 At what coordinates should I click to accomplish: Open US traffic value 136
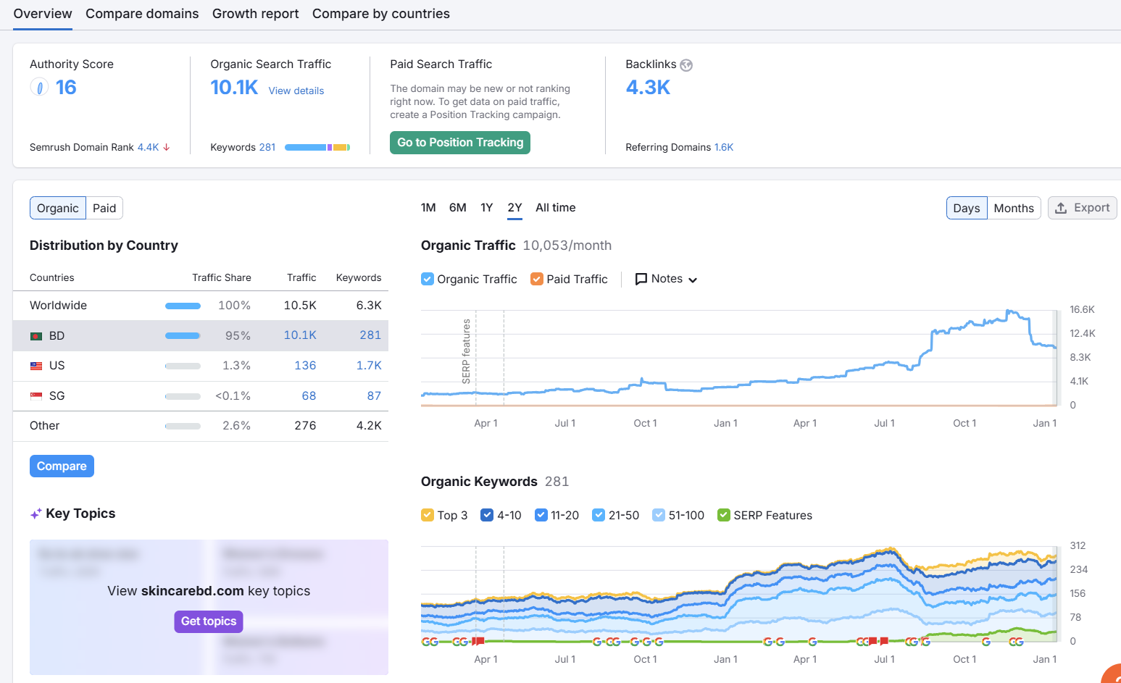click(x=305, y=366)
